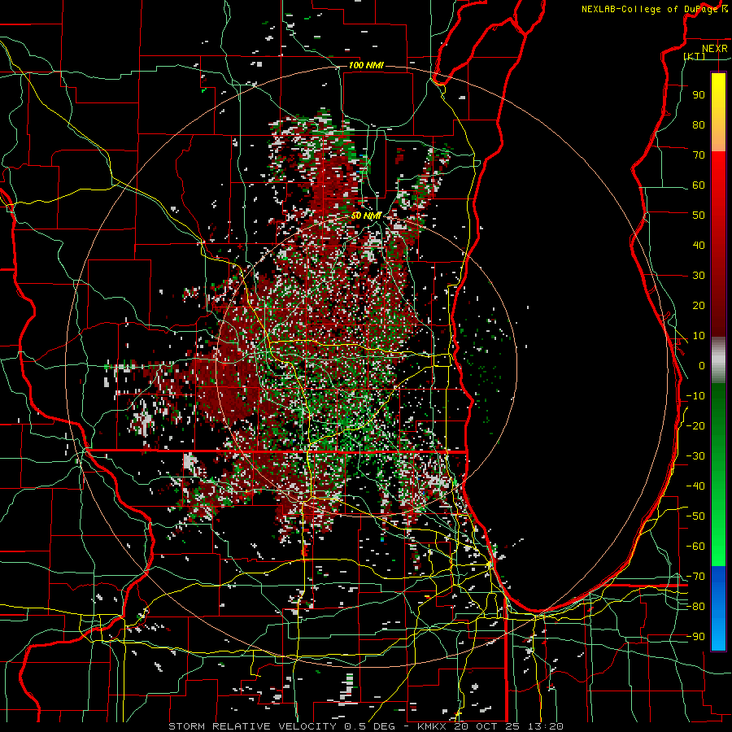Click the -80 value on the velocity scale
This screenshot has width=732, height=732.
pyautogui.click(x=695, y=607)
